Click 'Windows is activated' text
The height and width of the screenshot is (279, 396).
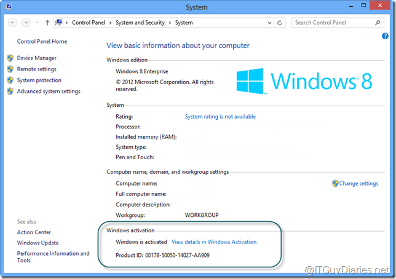(x=141, y=242)
